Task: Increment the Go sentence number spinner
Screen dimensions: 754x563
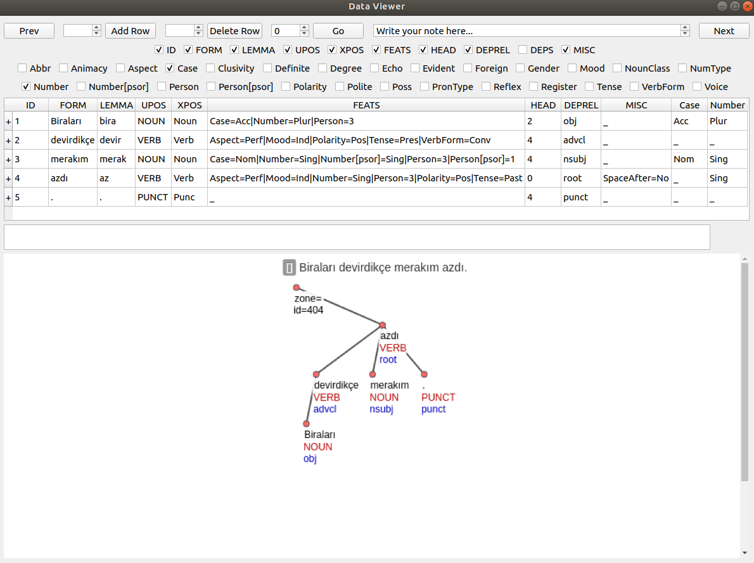Action: 304,28
